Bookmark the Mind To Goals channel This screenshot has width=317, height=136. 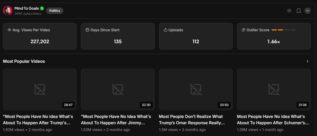(299, 11)
